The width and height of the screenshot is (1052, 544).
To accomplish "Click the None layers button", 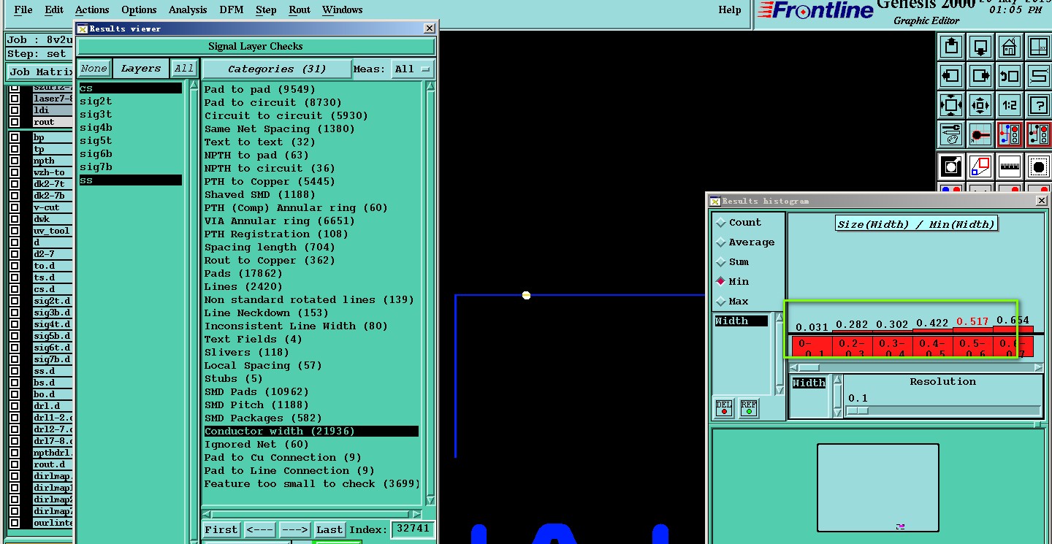I will 94,69.
